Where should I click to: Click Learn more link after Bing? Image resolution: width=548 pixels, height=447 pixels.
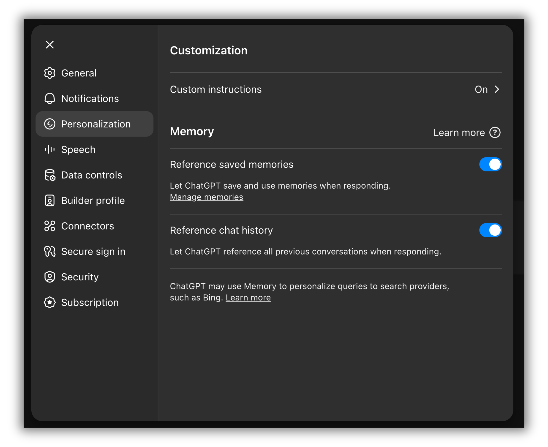tap(248, 298)
